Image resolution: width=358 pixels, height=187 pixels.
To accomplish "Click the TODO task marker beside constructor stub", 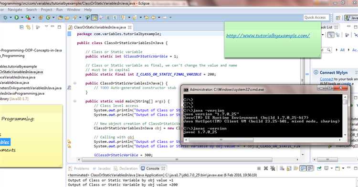I will tap(69, 88).
